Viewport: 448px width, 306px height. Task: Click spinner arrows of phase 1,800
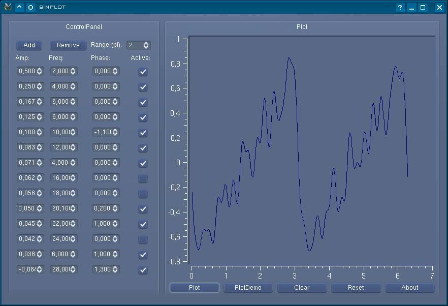click(115, 223)
